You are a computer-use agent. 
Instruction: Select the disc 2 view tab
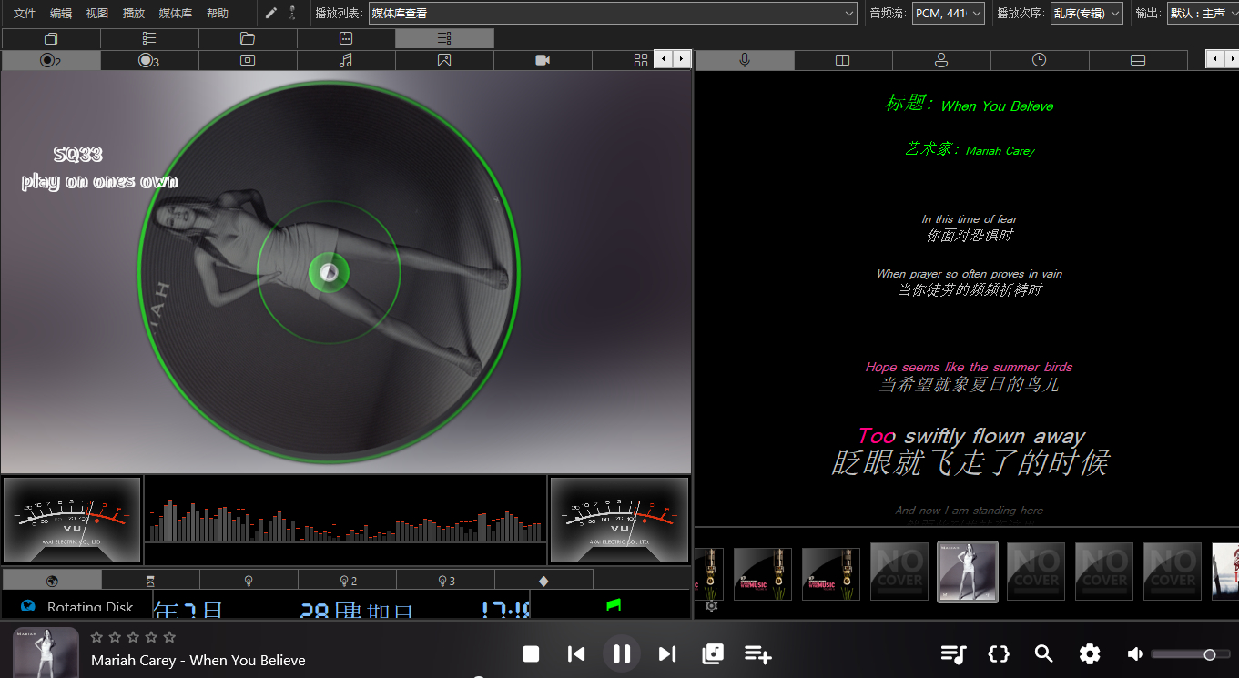point(51,60)
